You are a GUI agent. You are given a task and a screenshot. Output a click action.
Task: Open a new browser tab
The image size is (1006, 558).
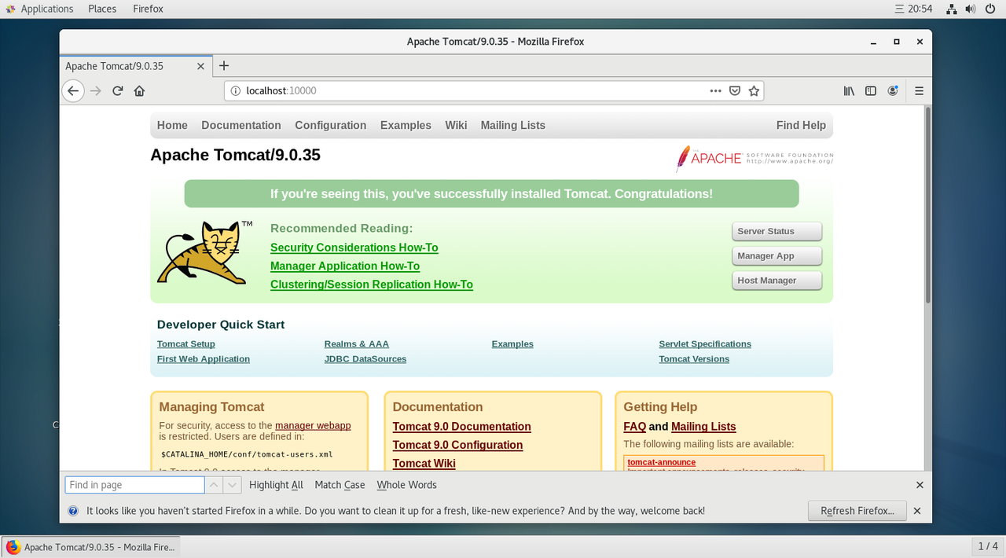(x=224, y=66)
